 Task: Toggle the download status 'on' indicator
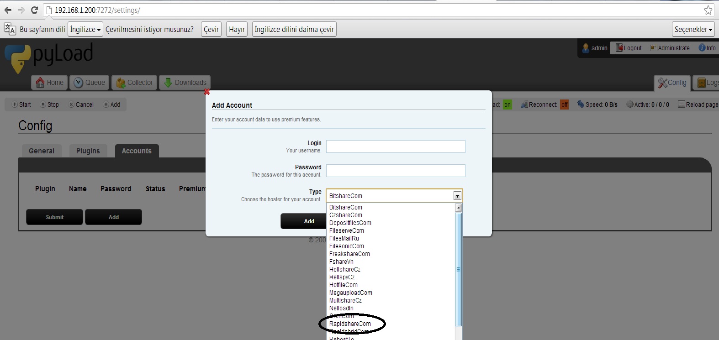click(x=508, y=105)
